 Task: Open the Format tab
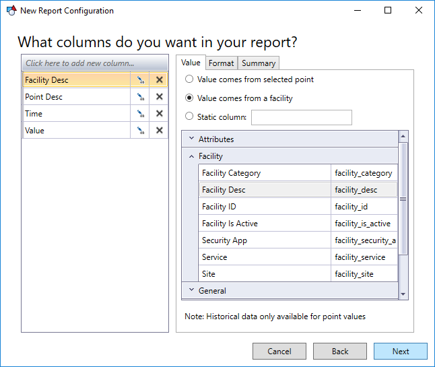[221, 63]
